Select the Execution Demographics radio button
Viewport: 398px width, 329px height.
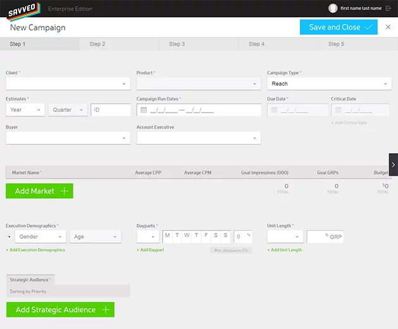point(9,237)
